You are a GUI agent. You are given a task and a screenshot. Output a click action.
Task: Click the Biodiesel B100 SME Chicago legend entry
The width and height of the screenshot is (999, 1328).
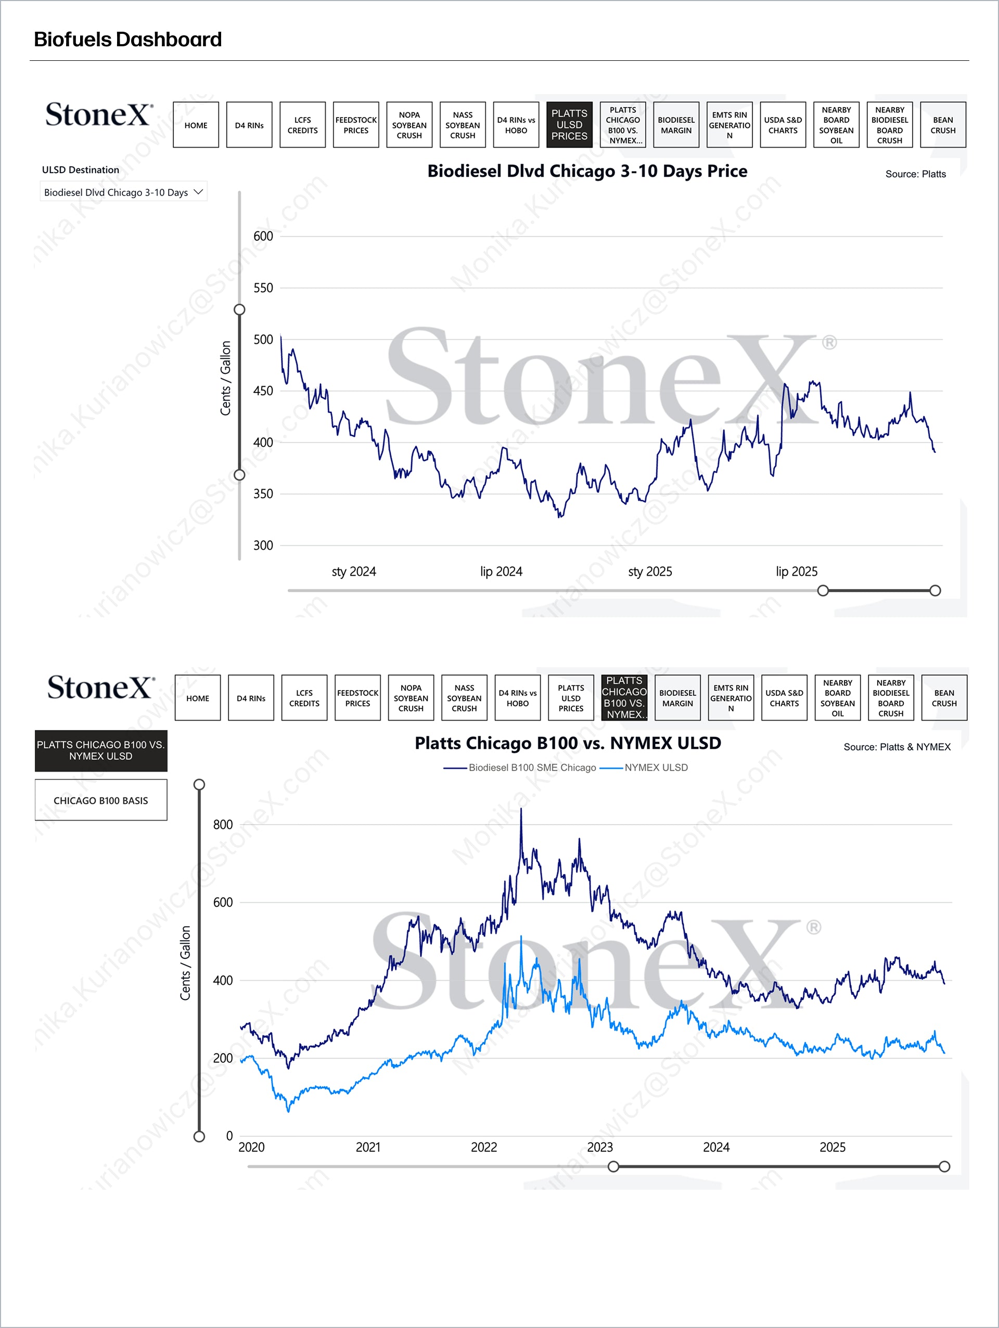tap(532, 767)
